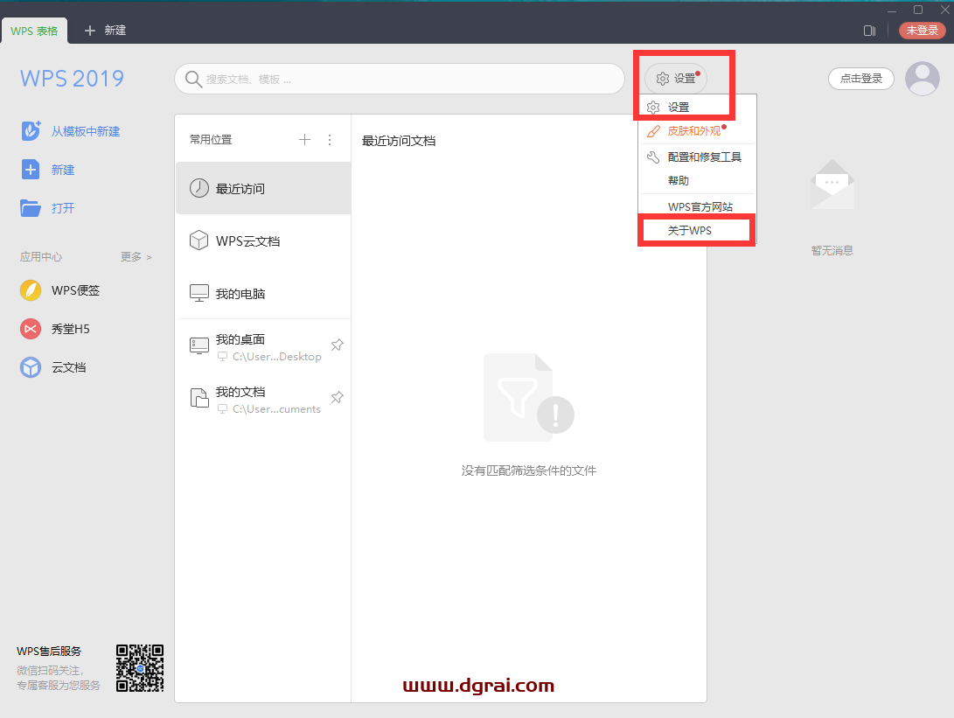Open the WPS官方网站 link
954x718 pixels.
(x=701, y=206)
